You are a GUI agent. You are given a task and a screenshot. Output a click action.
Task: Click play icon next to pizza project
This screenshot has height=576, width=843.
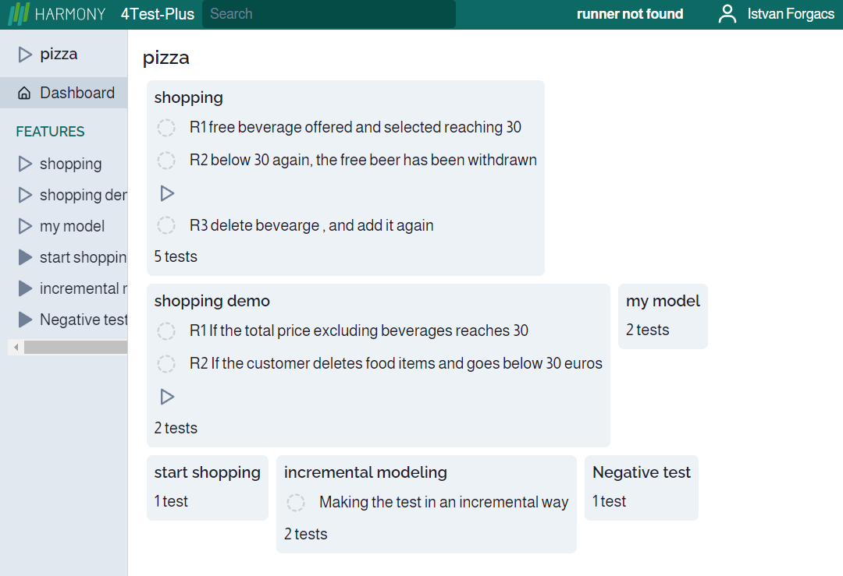[x=25, y=55]
